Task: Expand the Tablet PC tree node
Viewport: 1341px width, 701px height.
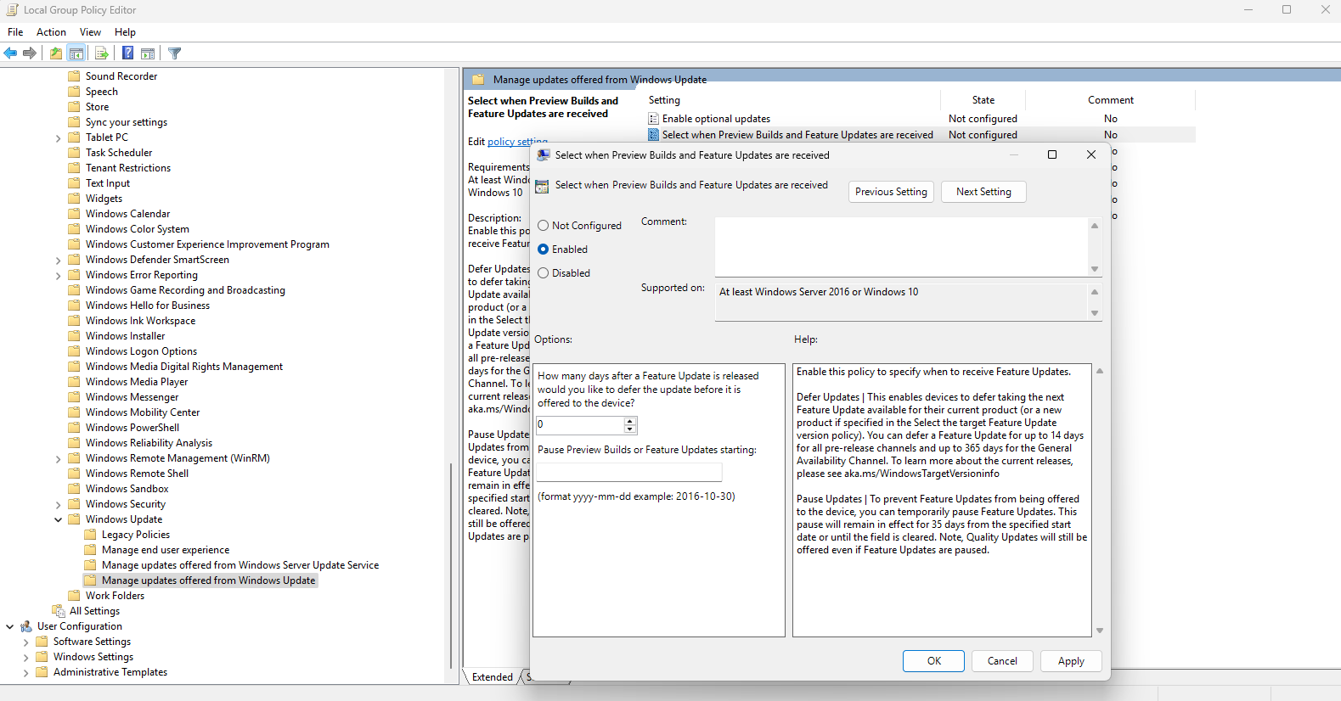Action: [59, 138]
